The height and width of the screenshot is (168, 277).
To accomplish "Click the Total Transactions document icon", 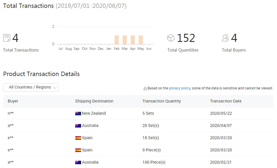I will 7,38.
